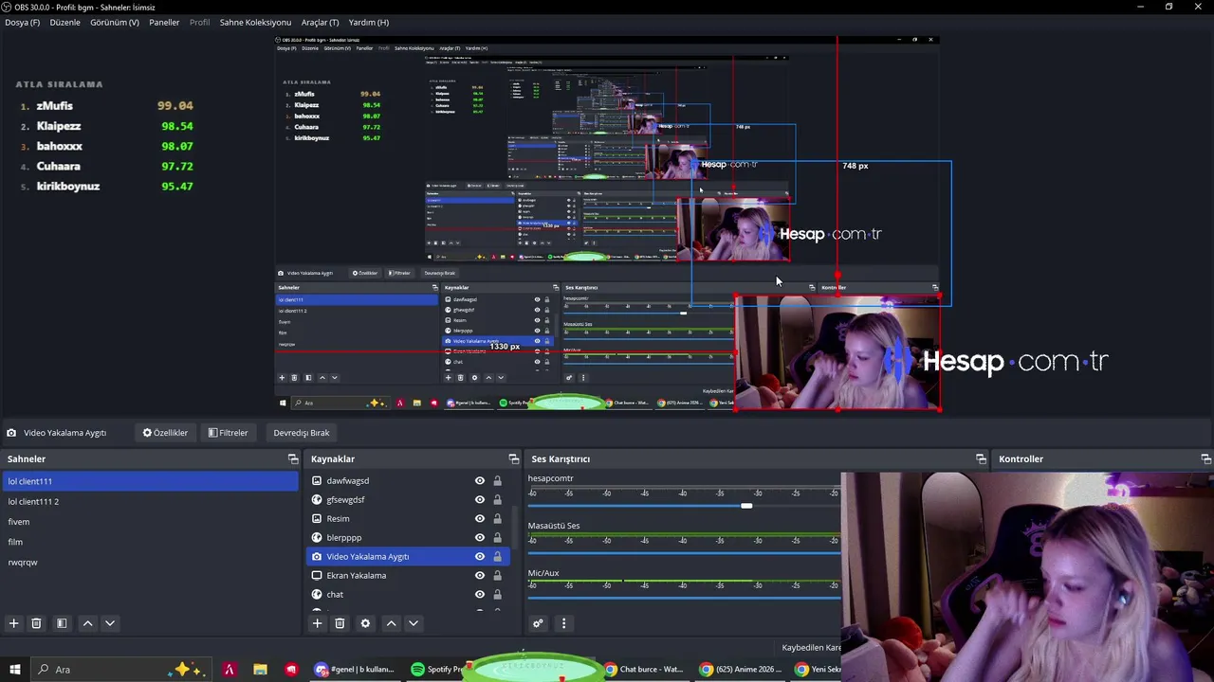Undock the Kontroller panel

pos(1205,458)
